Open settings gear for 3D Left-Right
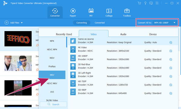The width and height of the screenshot is (181, 109). click(x=171, y=76)
